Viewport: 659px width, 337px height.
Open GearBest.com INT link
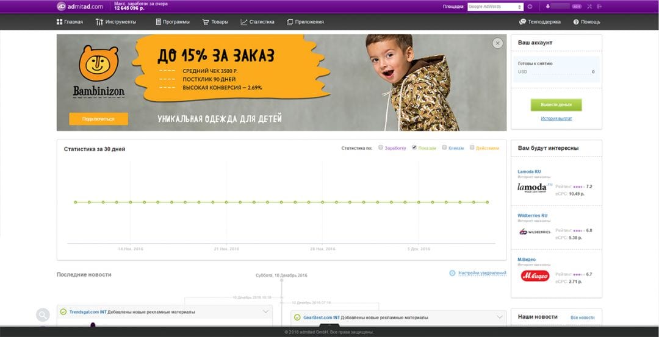click(x=322, y=317)
